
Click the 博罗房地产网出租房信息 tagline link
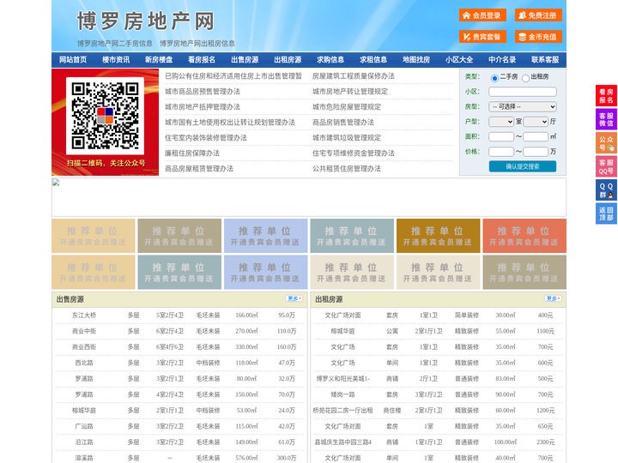197,44
